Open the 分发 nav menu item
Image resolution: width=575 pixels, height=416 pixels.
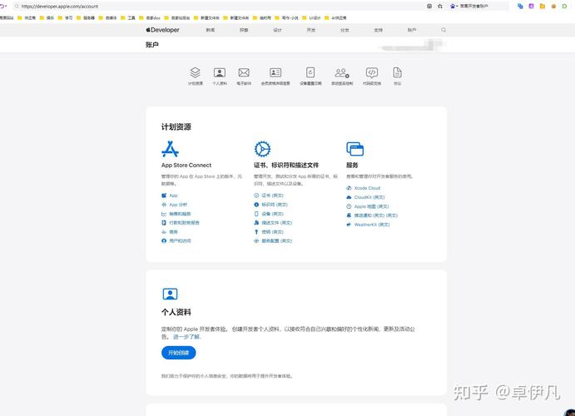click(345, 30)
